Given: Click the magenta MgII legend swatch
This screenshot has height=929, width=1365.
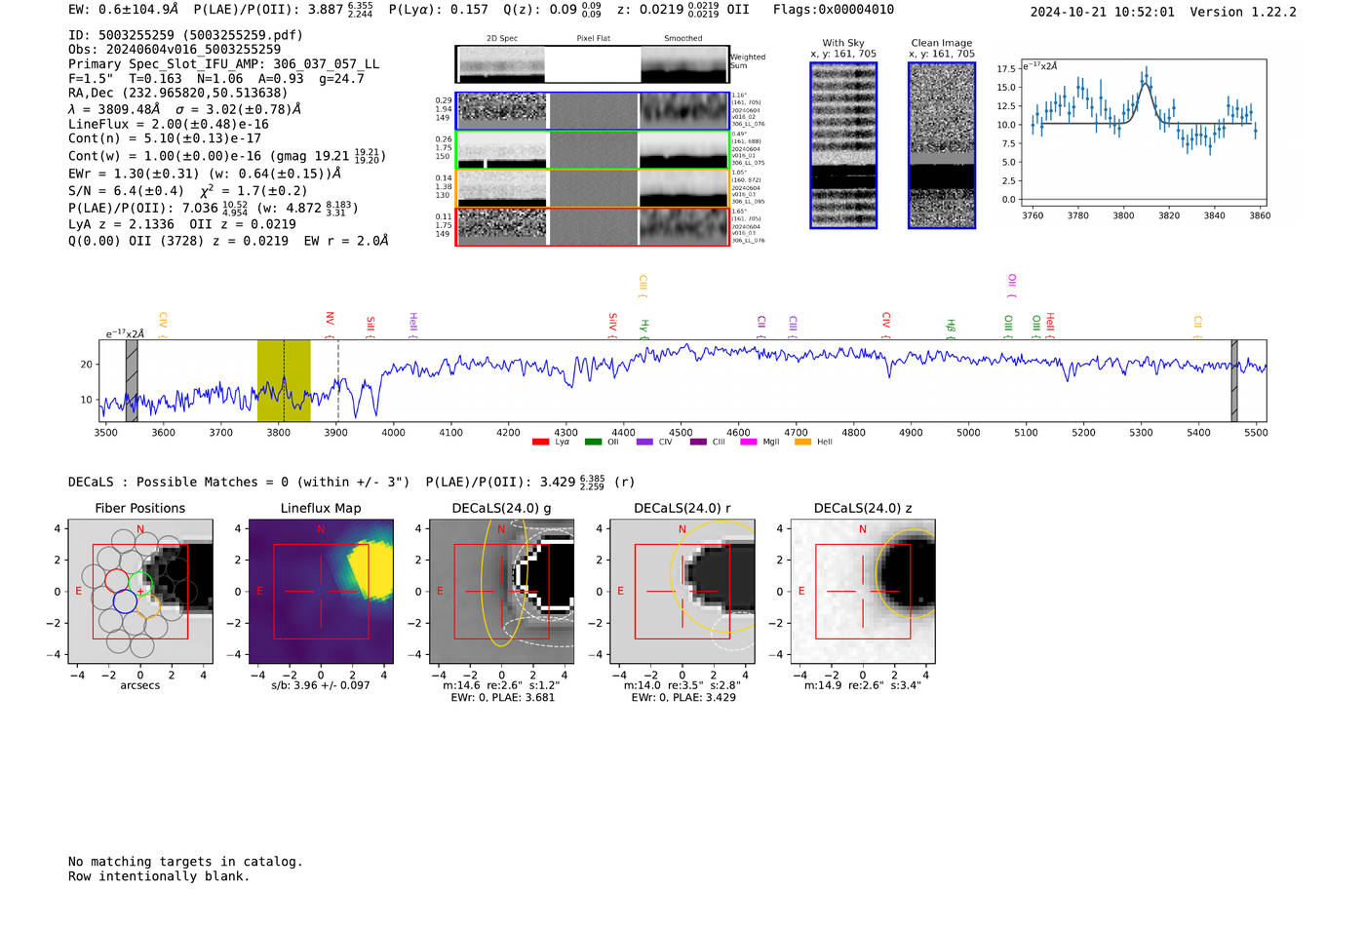Looking at the screenshot, I should (749, 443).
